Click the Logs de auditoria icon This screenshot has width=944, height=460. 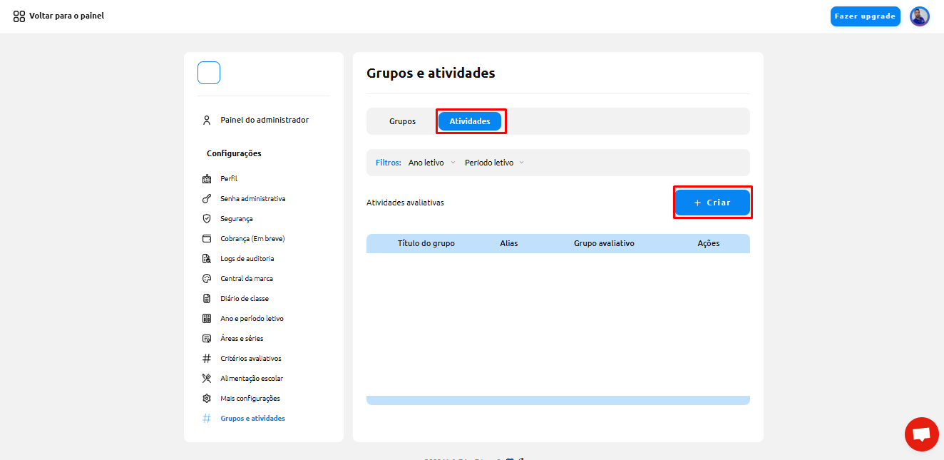207,259
